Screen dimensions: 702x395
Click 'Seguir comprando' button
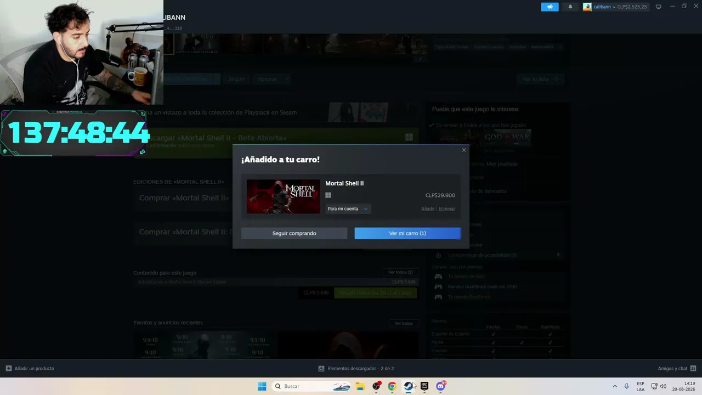click(294, 233)
